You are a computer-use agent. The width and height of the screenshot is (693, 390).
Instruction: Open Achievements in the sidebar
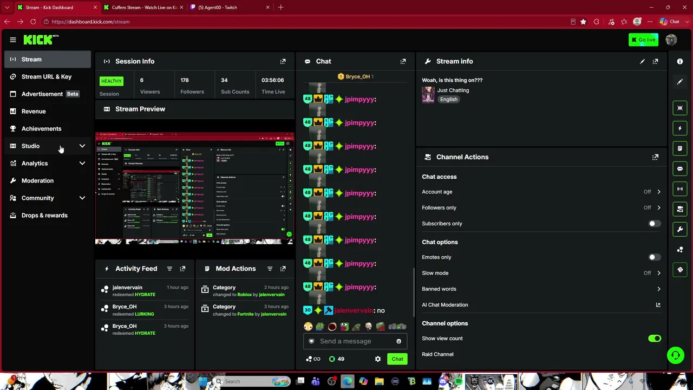click(x=48, y=129)
